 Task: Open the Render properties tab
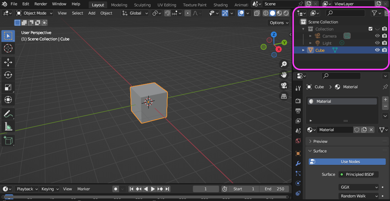[298, 101]
